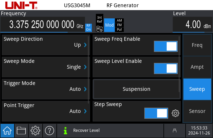Open Step Sweep settings gear icon
This screenshot has height=138, width=213.
click(175, 113)
